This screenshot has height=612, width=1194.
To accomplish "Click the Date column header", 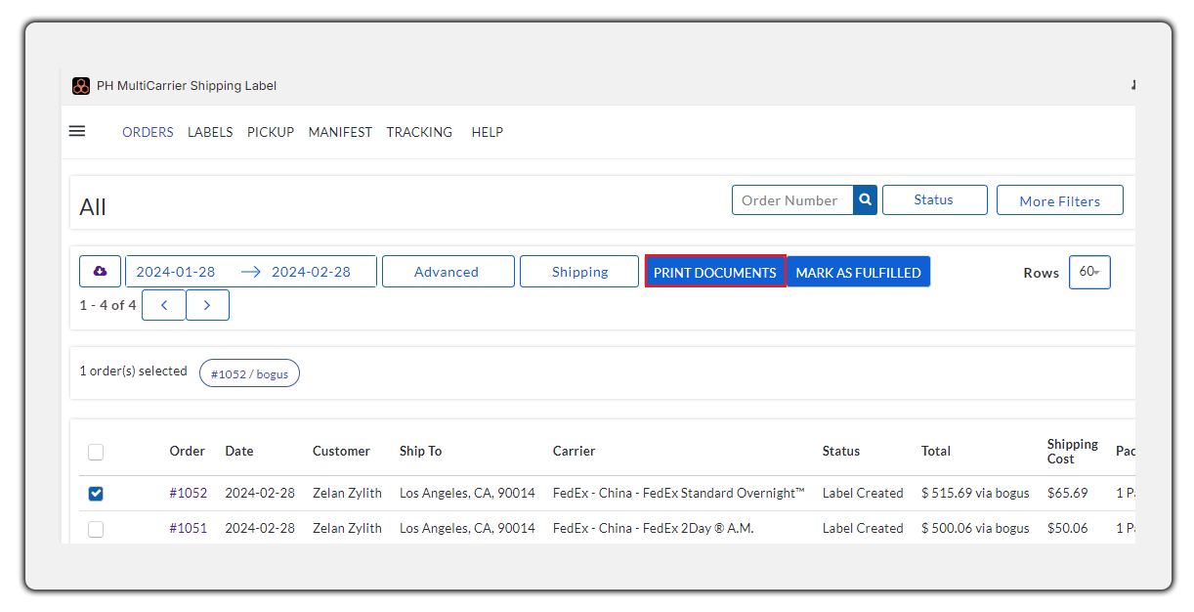I will tap(239, 451).
